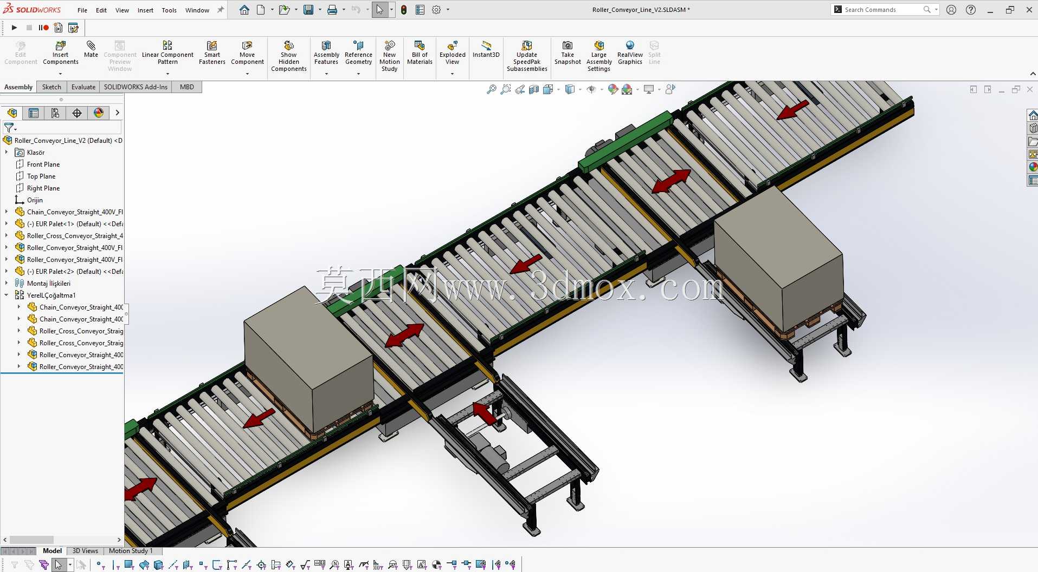Collapse the CommandManager ribbon chevron
This screenshot has height=572, width=1038.
click(1033, 74)
